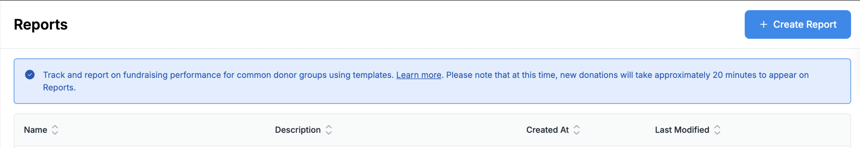Click the up chevron beside Created At
Image resolution: width=860 pixels, height=148 pixels.
pyautogui.click(x=576, y=127)
